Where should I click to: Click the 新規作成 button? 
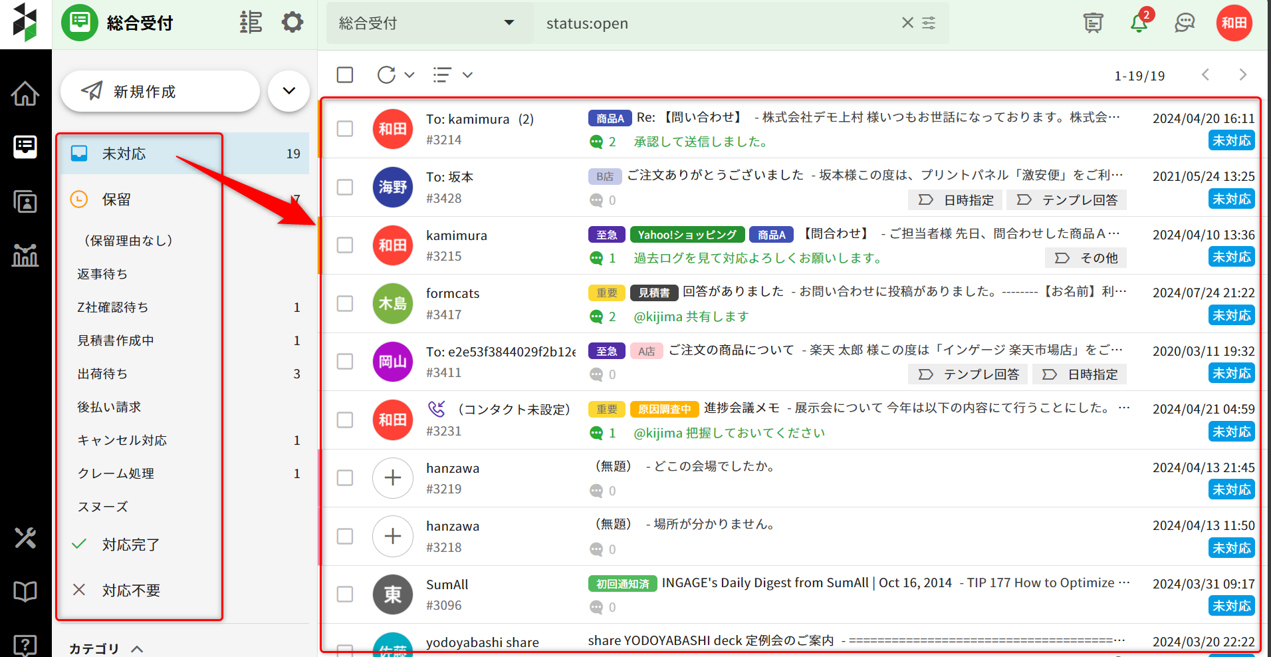click(x=160, y=91)
